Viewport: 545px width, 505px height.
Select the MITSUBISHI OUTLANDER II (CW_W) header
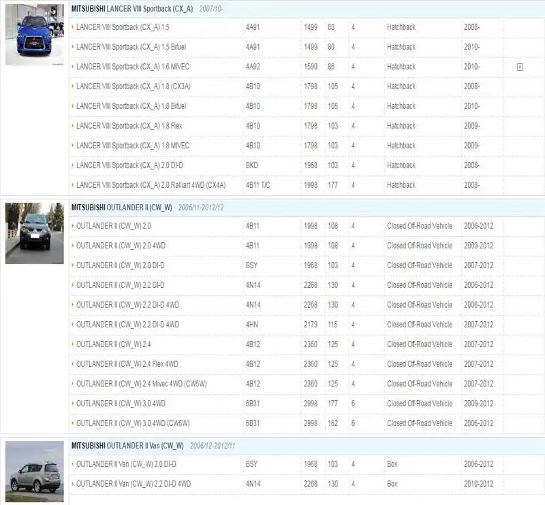(x=122, y=208)
